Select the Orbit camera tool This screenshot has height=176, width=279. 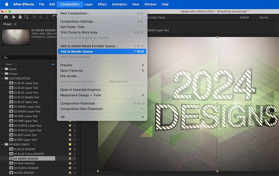click(34, 17)
